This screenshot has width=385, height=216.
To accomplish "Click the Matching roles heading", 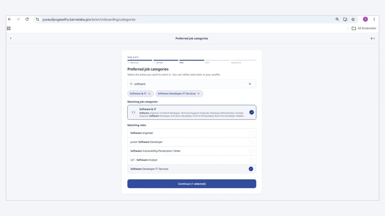I will click(137, 125).
